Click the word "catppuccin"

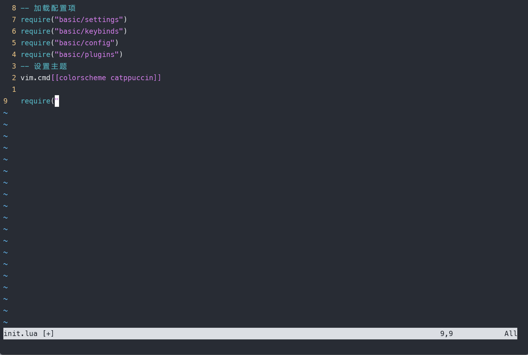pyautogui.click(x=132, y=78)
